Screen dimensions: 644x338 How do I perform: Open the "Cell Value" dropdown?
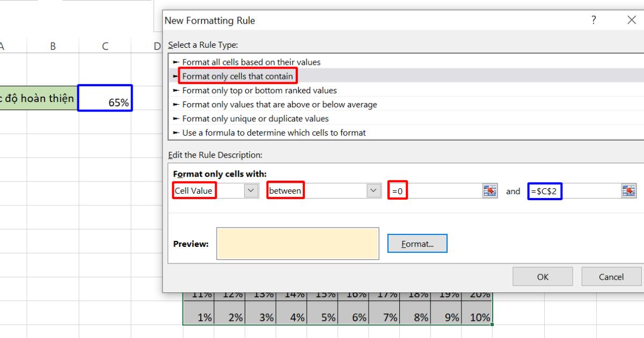(x=250, y=191)
